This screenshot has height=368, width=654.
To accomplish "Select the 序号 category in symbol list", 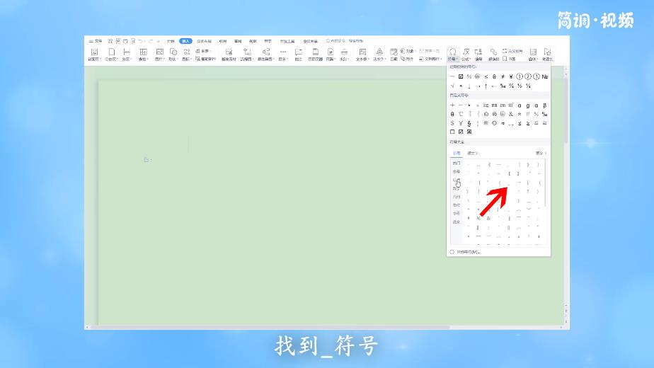I will tap(457, 171).
